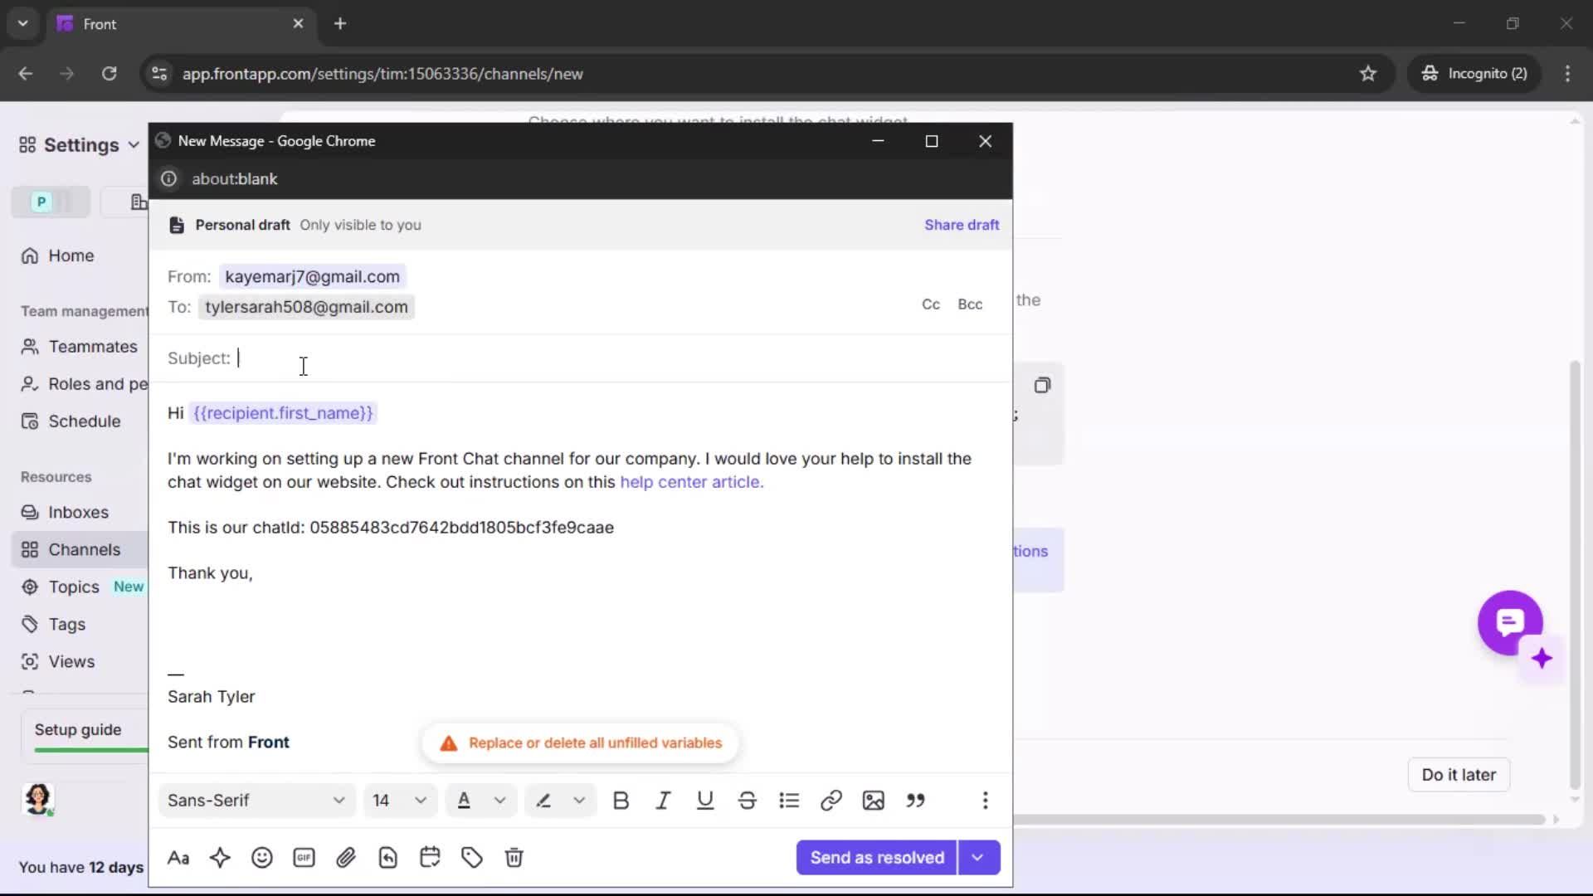Open the font size dropdown
This screenshot has height=896, width=1593.
pyautogui.click(x=400, y=800)
